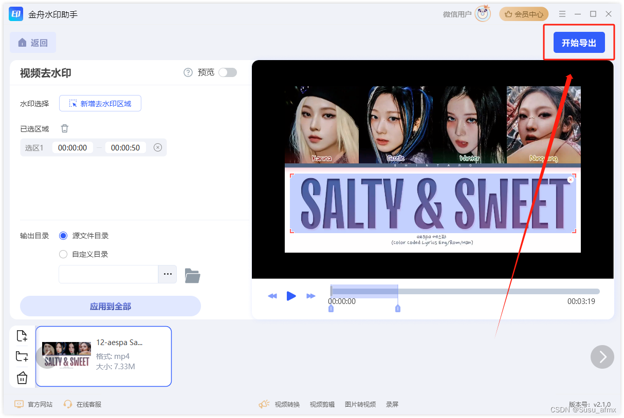Go to next files with right arrow
The width and height of the screenshot is (624, 418).
pos(602,356)
